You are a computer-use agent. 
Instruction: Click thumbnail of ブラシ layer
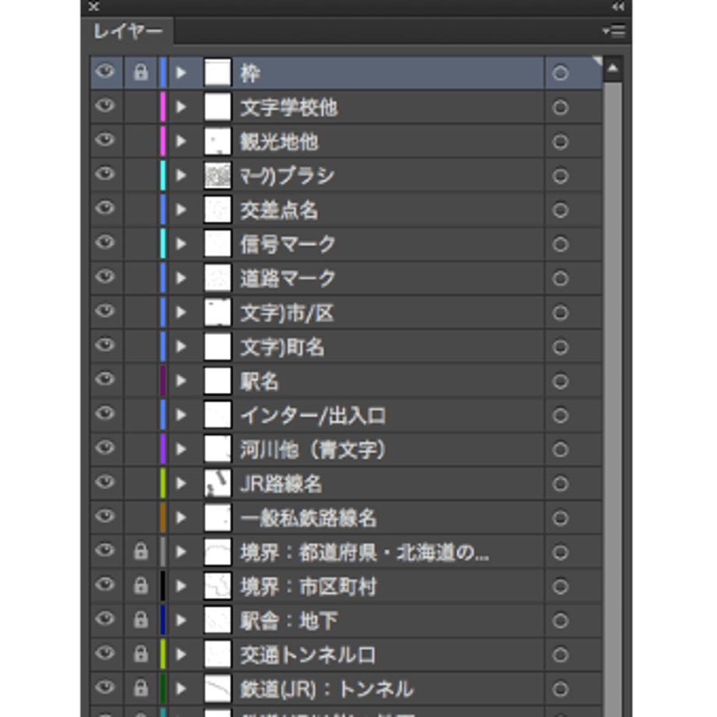[x=217, y=175]
